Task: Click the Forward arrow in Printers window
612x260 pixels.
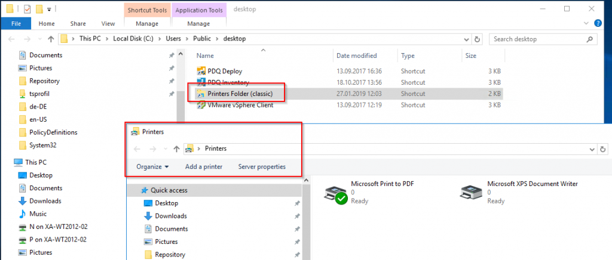Action: [x=152, y=148]
